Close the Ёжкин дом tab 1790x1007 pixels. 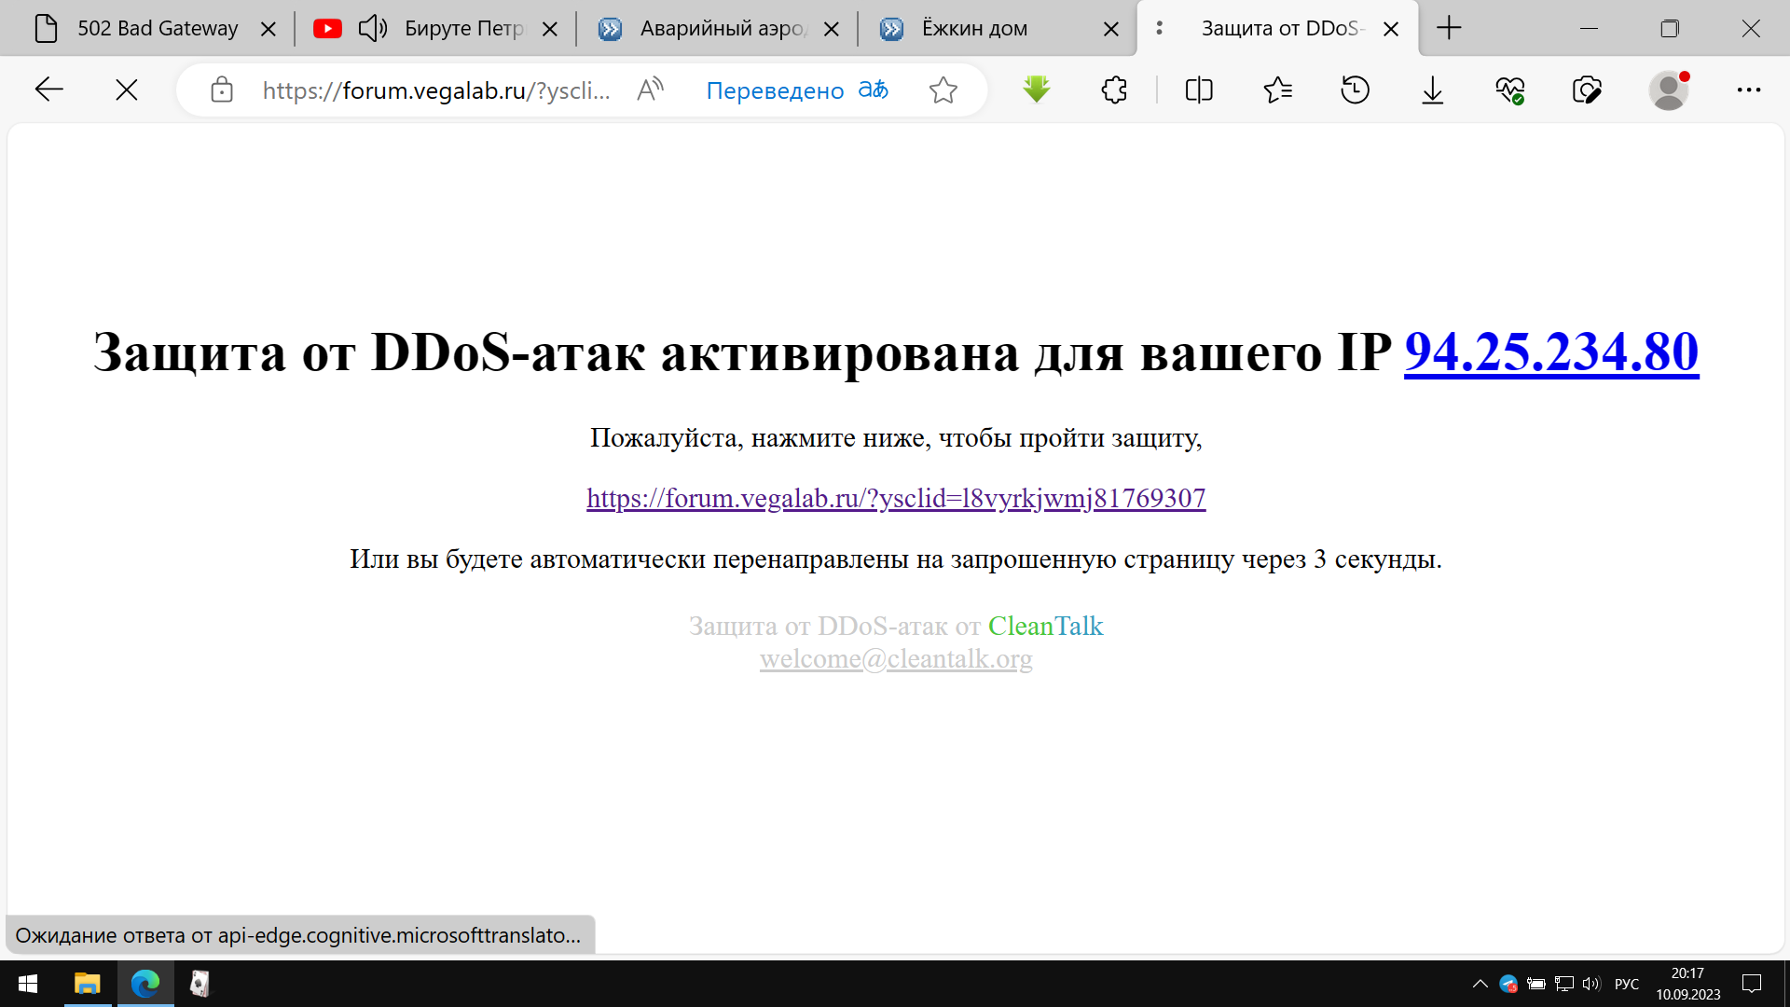pyautogui.click(x=1111, y=29)
